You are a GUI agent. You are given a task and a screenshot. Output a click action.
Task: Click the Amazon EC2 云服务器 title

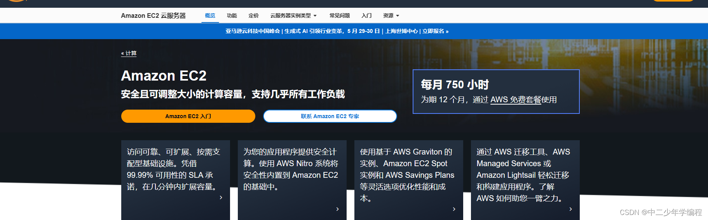[153, 15]
